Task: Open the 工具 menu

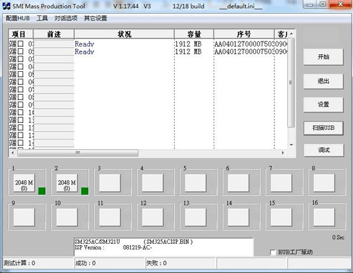Action: [x=42, y=18]
